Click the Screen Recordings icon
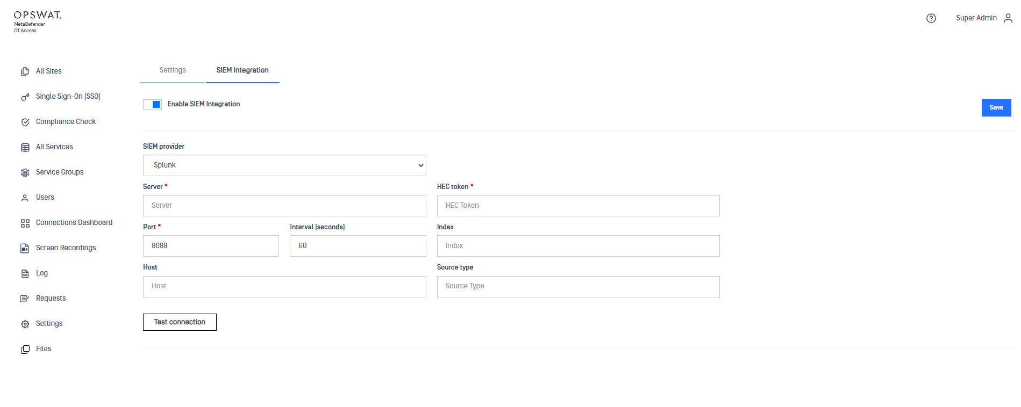Image resolution: width=1021 pixels, height=407 pixels. 25,248
